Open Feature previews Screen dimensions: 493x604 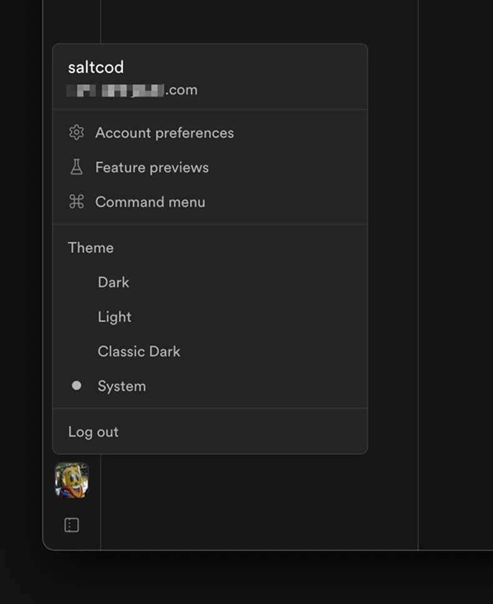click(x=210, y=168)
